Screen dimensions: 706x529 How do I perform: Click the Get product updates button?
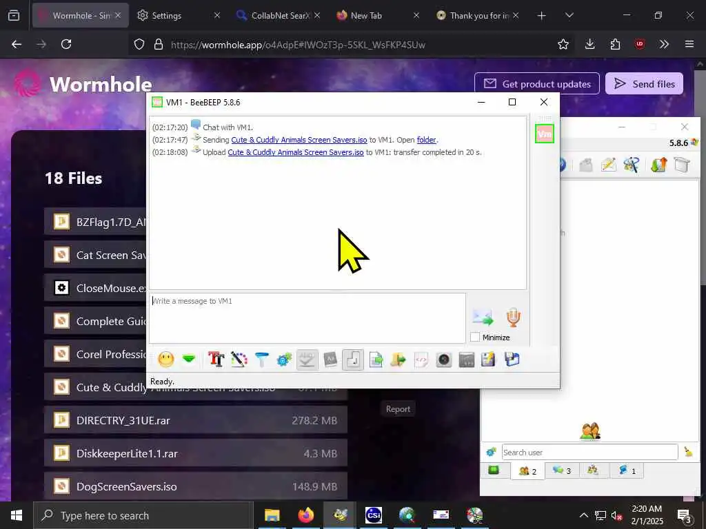pos(537,83)
